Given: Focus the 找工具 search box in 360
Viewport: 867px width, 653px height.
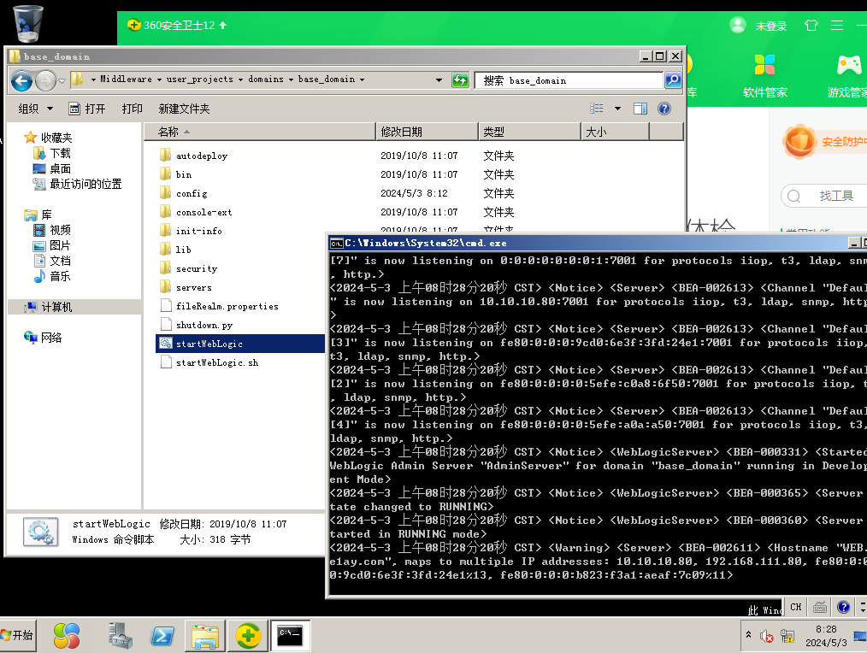Looking at the screenshot, I should pyautogui.click(x=825, y=196).
